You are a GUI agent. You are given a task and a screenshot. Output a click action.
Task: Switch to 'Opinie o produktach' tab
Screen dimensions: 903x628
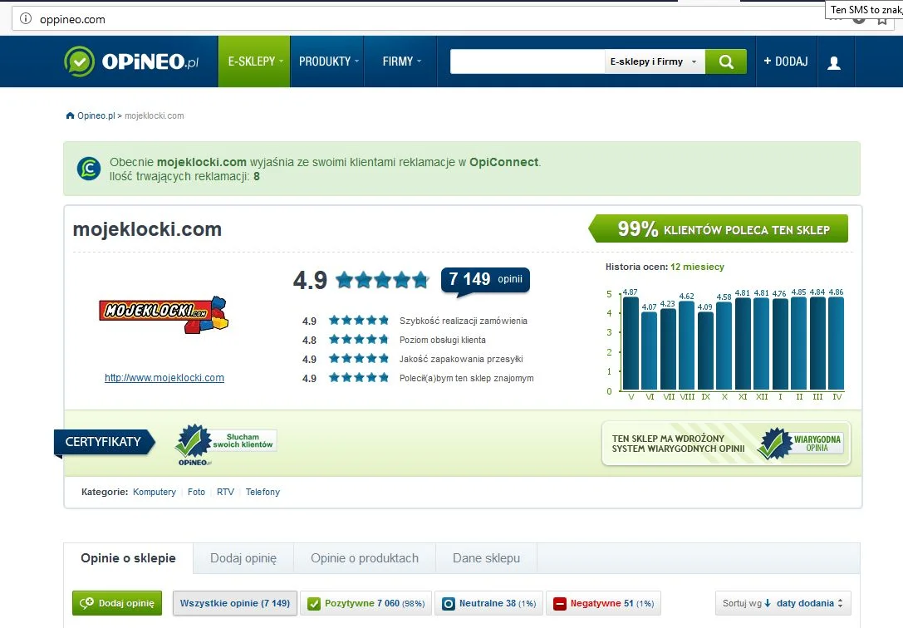click(365, 558)
